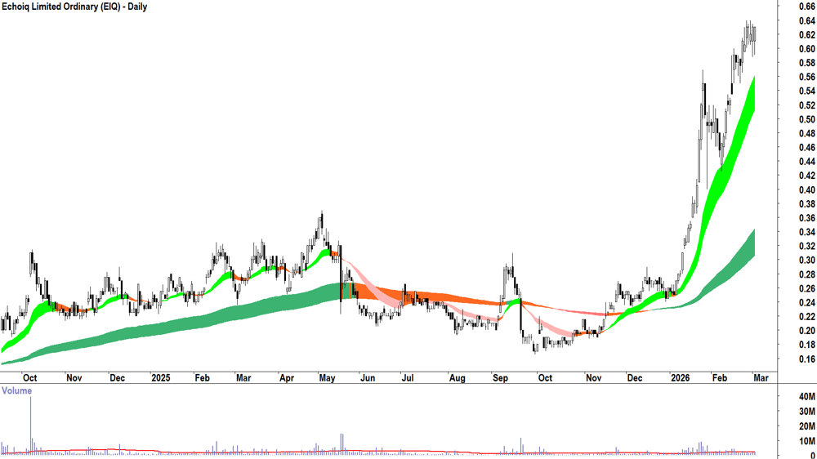Screen dimensions: 817x459
Task: Select the 0.32 price axis label
Action: point(807,246)
